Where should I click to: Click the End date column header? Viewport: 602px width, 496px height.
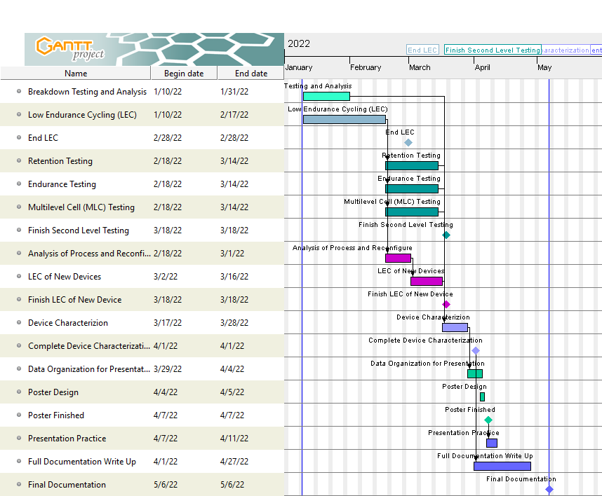[x=251, y=74]
